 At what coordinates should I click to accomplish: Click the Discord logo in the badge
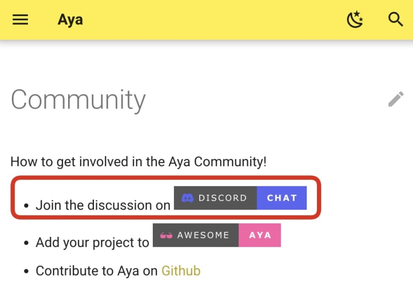point(187,198)
